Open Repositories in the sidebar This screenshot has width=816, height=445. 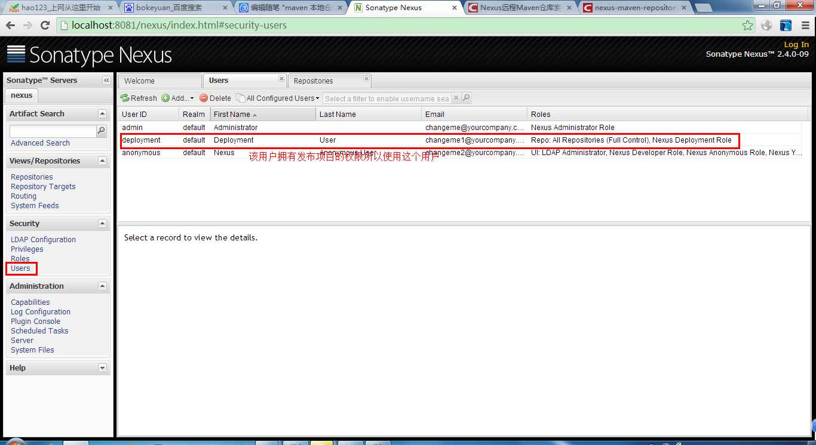(x=32, y=177)
